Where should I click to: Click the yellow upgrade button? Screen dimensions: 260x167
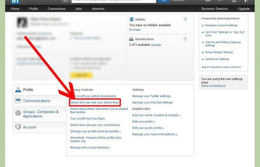pyautogui.click(x=81, y=74)
